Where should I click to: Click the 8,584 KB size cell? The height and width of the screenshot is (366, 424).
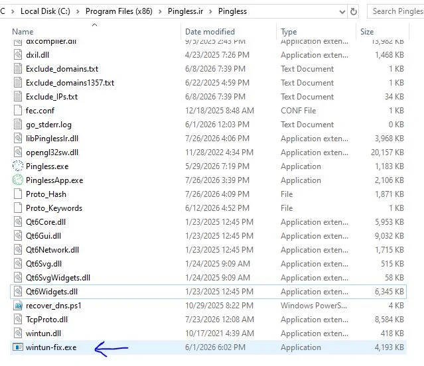click(389, 320)
